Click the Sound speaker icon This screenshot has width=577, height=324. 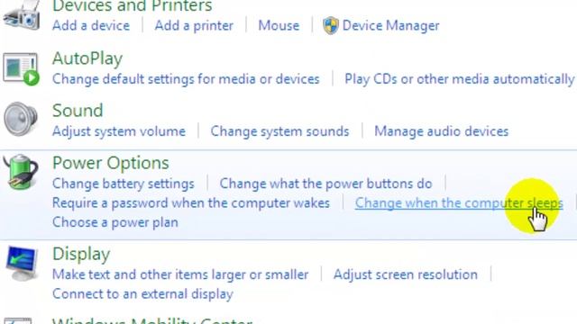point(21,119)
